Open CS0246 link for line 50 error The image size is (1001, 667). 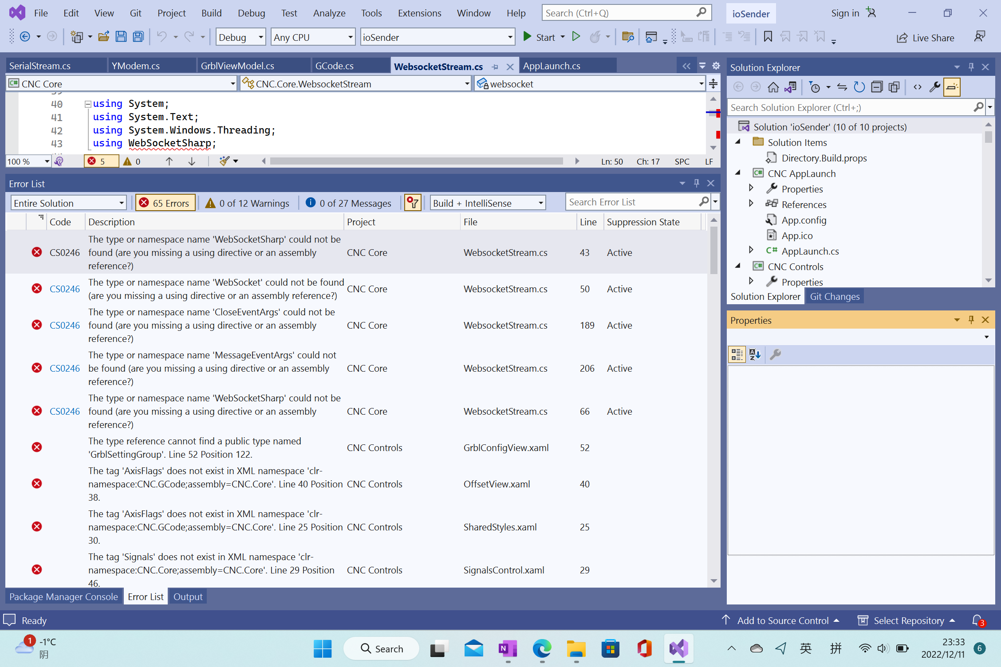point(65,289)
